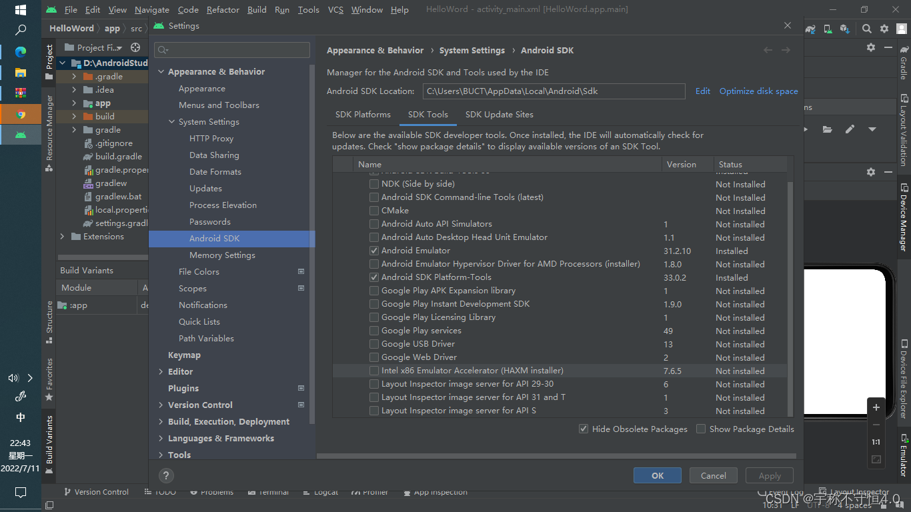Open VCS menu

tap(336, 10)
